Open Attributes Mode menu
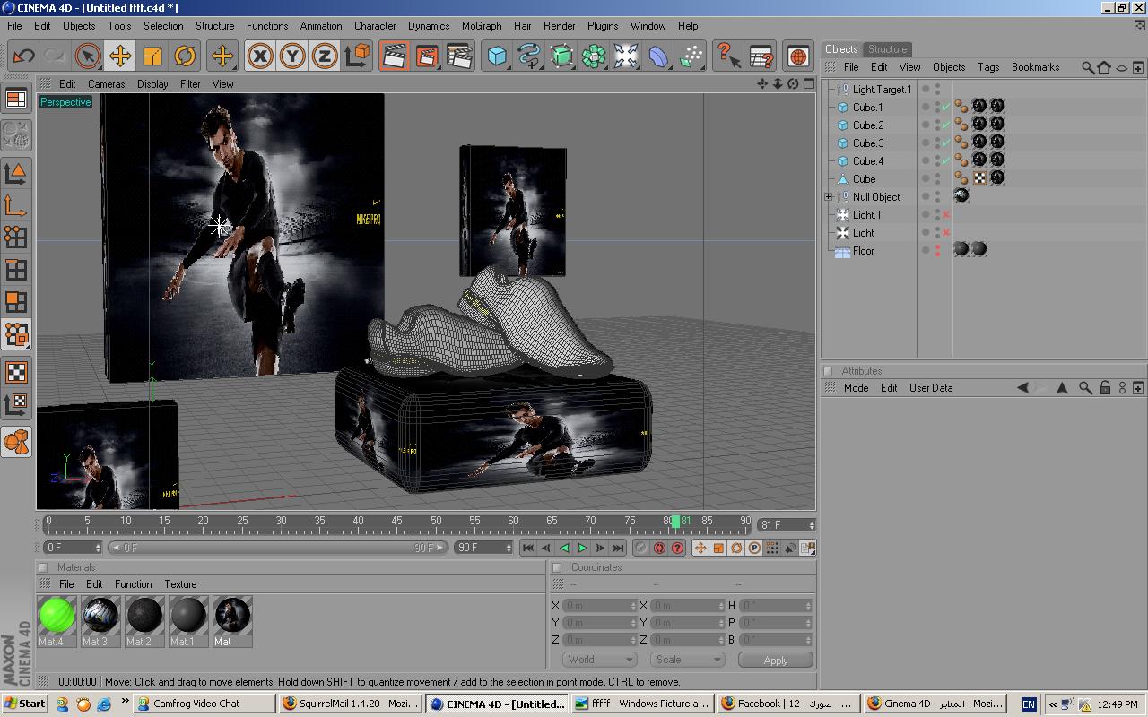1148x717 pixels. point(856,388)
